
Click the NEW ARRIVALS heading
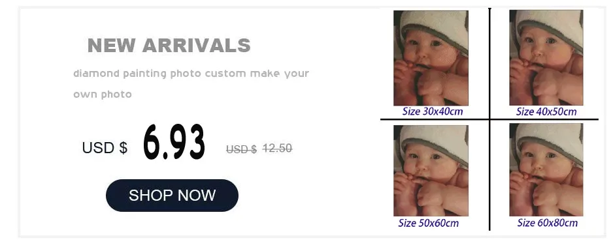(x=169, y=46)
